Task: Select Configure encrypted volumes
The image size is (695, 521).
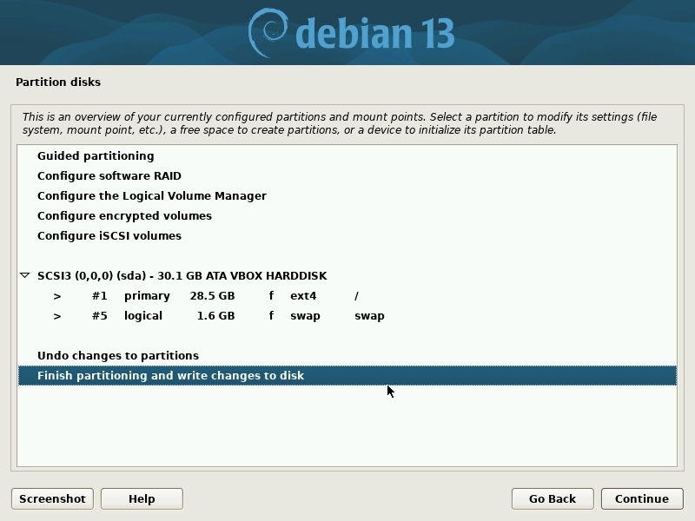Action: click(x=347, y=215)
